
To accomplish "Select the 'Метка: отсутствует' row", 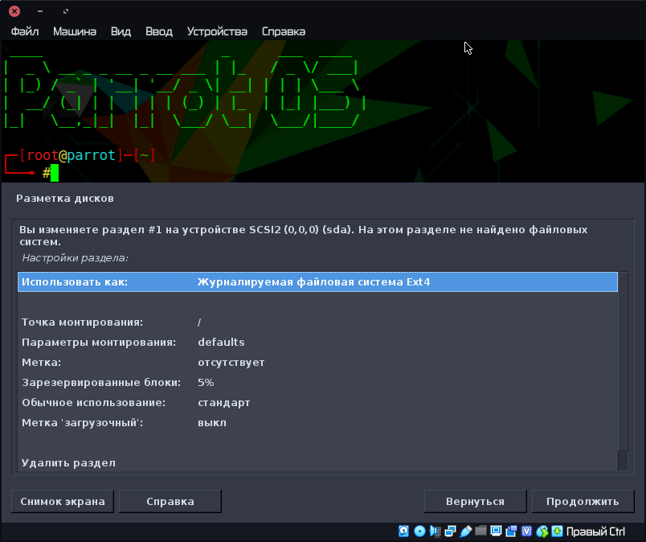I will pyautogui.click(x=317, y=363).
